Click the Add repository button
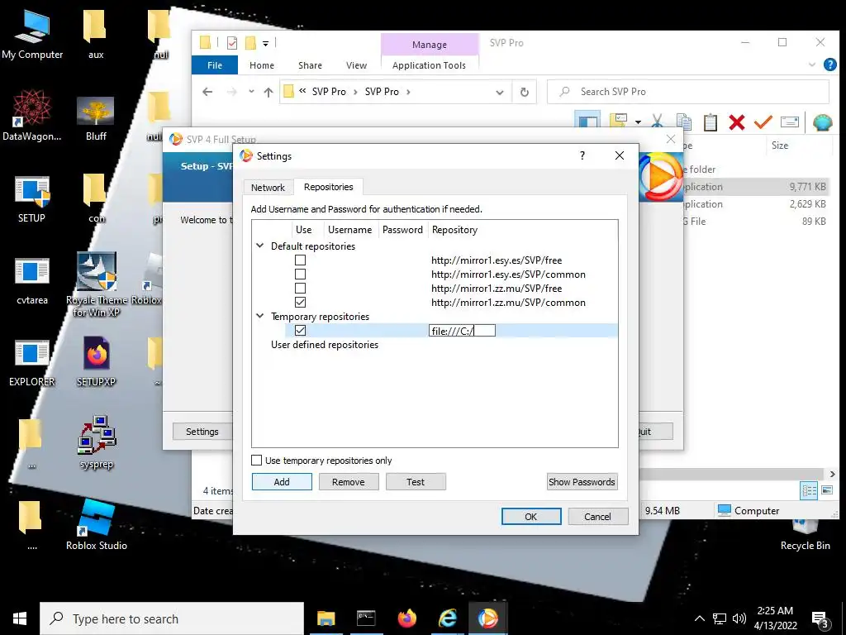The height and width of the screenshot is (635, 846). [x=282, y=482]
